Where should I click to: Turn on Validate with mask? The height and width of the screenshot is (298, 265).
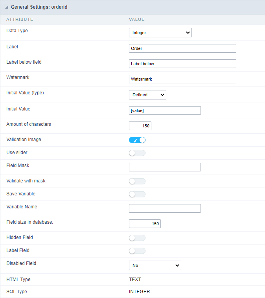click(137, 181)
